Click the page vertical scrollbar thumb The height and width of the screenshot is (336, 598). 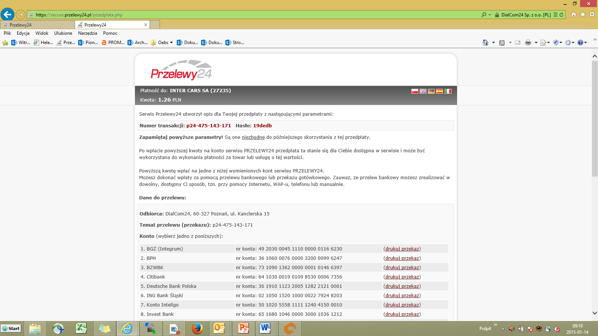[595, 119]
